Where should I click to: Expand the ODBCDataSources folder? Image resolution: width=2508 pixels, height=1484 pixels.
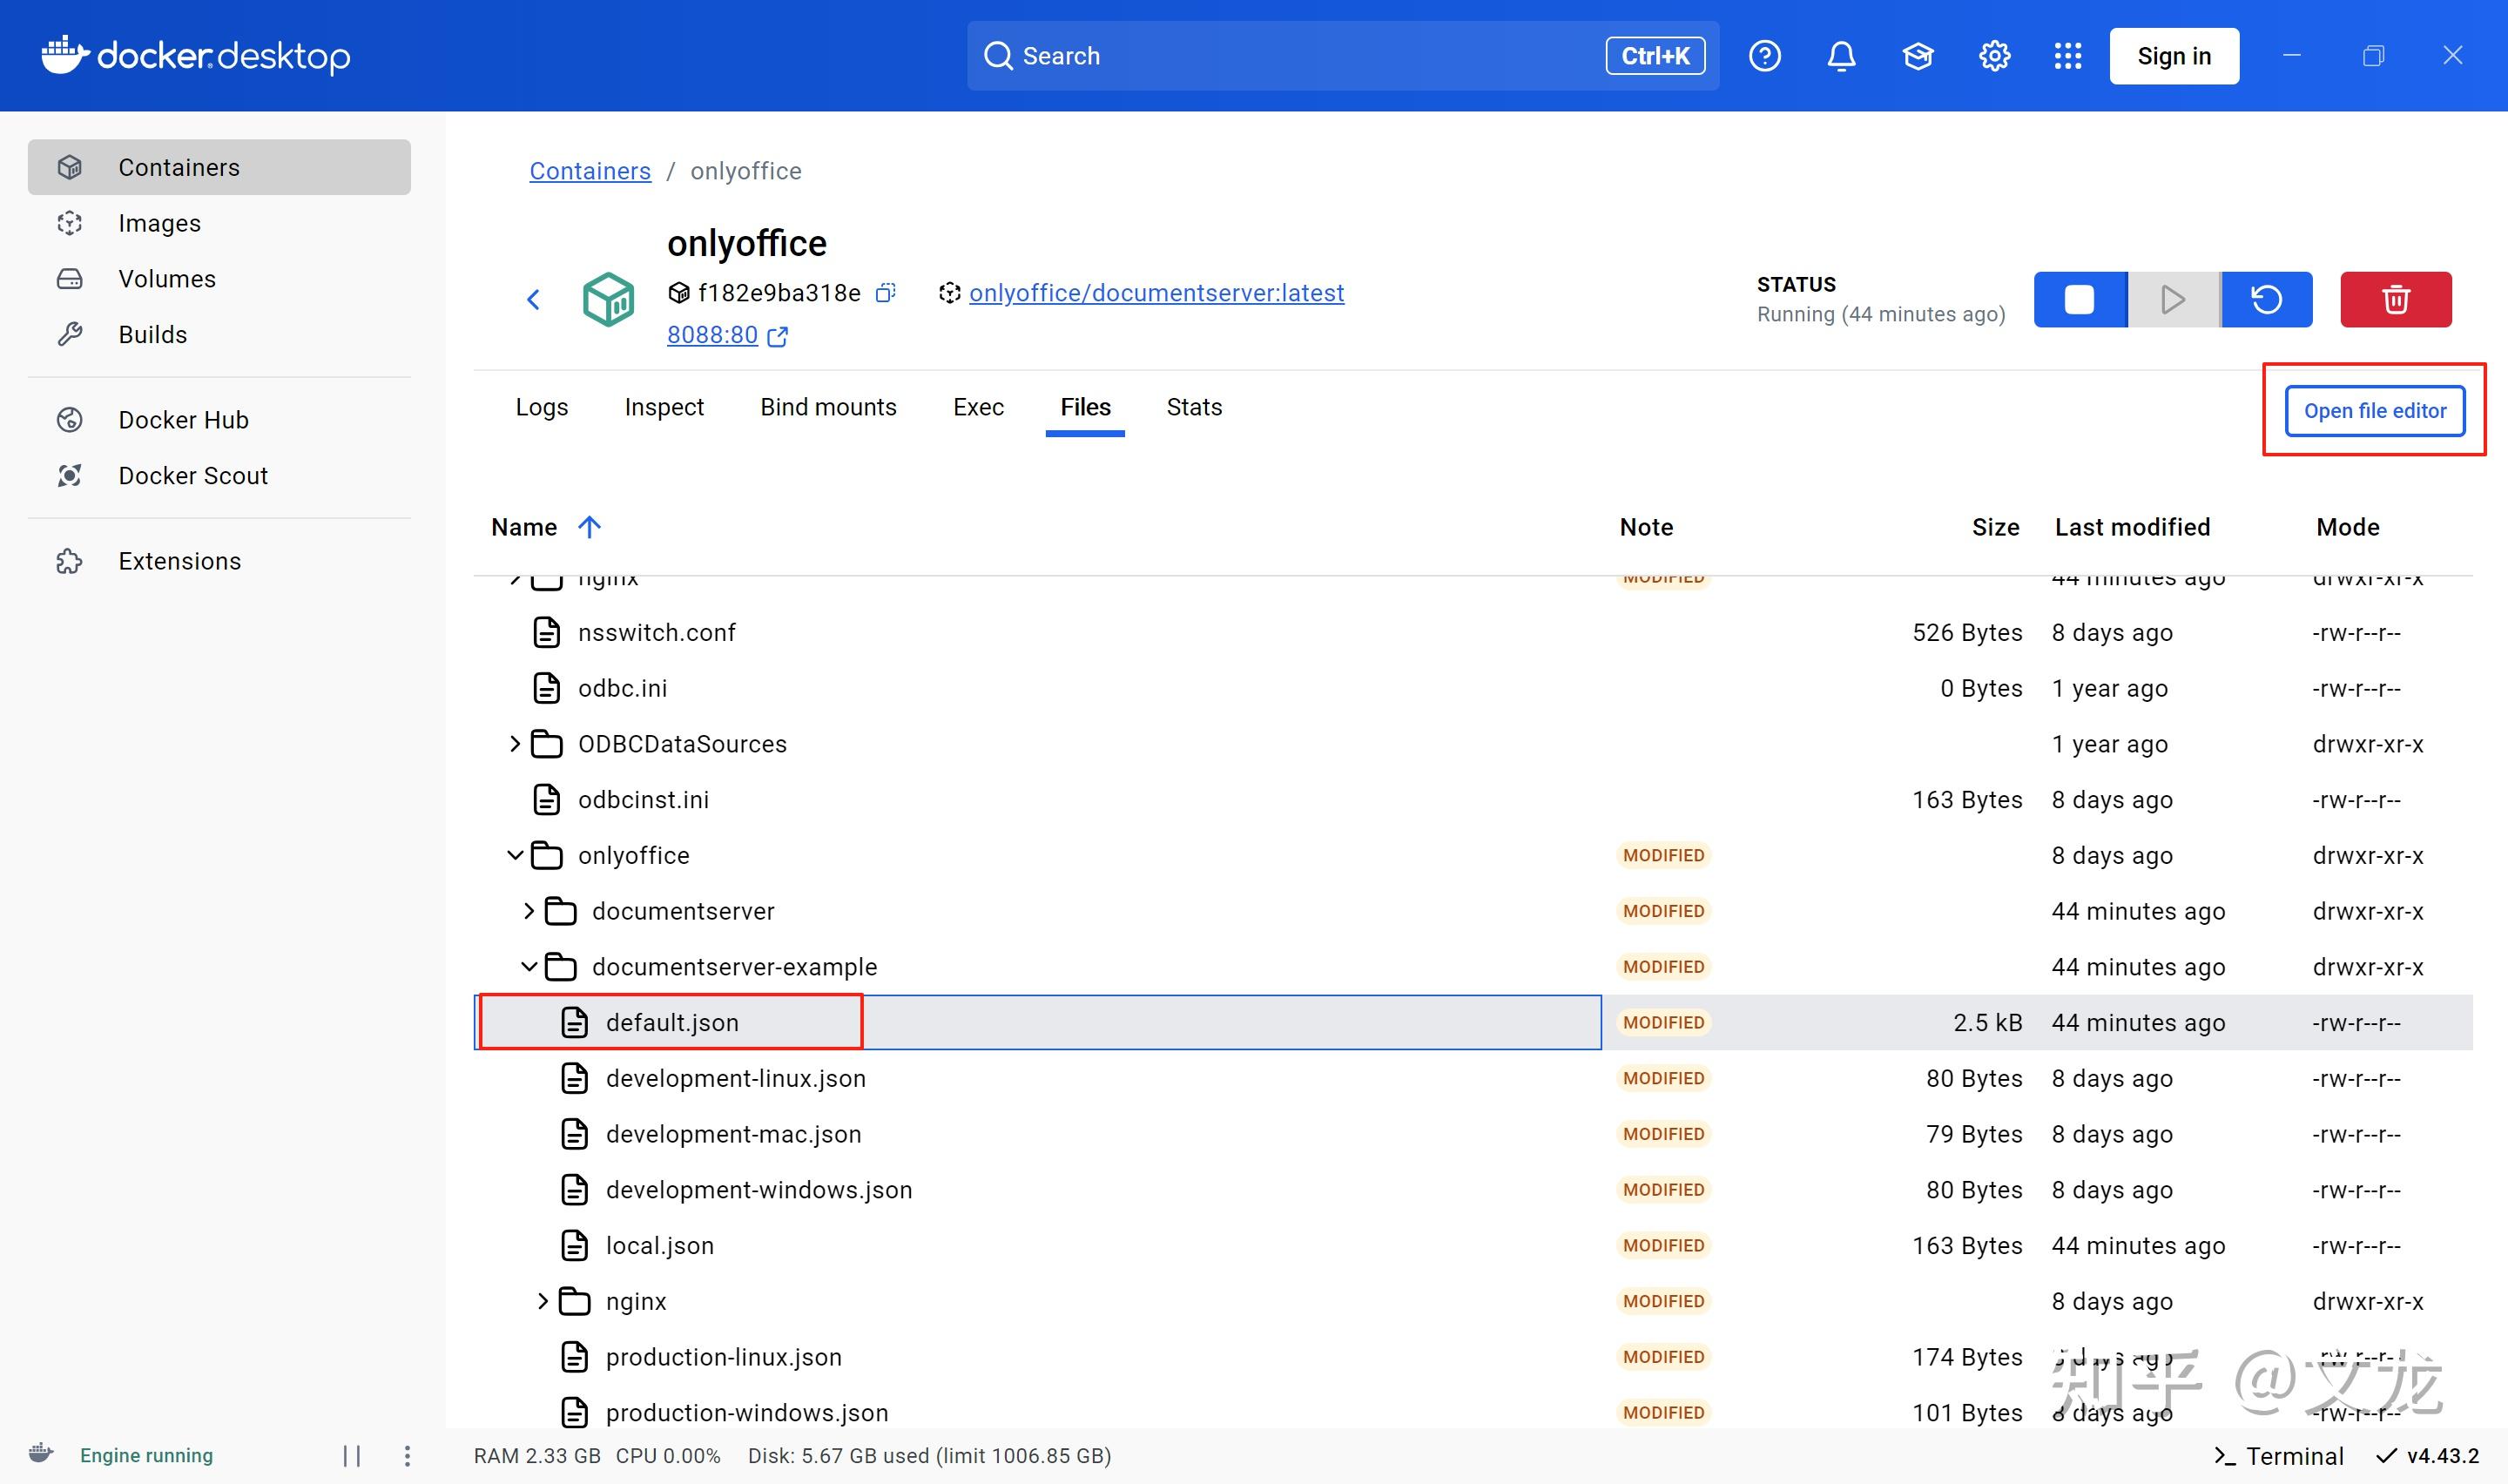(x=515, y=744)
